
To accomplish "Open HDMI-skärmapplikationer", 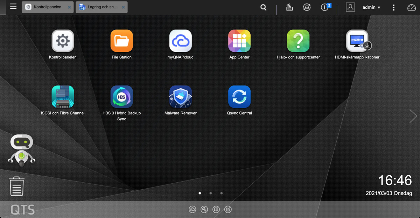I will click(x=357, y=41).
